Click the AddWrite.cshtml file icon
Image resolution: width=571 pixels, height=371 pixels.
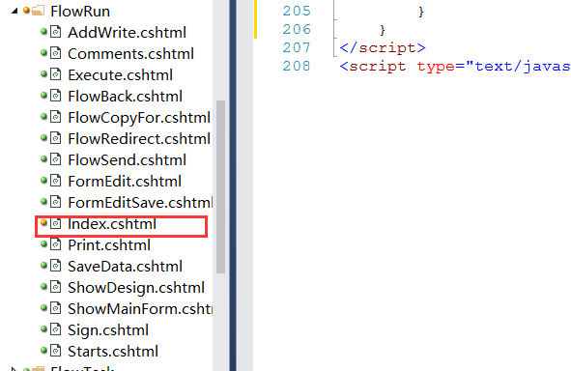pyautogui.click(x=55, y=32)
